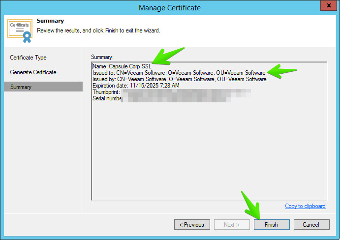Click the Copy to clipboard link
This screenshot has height=240, width=340.
(x=305, y=206)
